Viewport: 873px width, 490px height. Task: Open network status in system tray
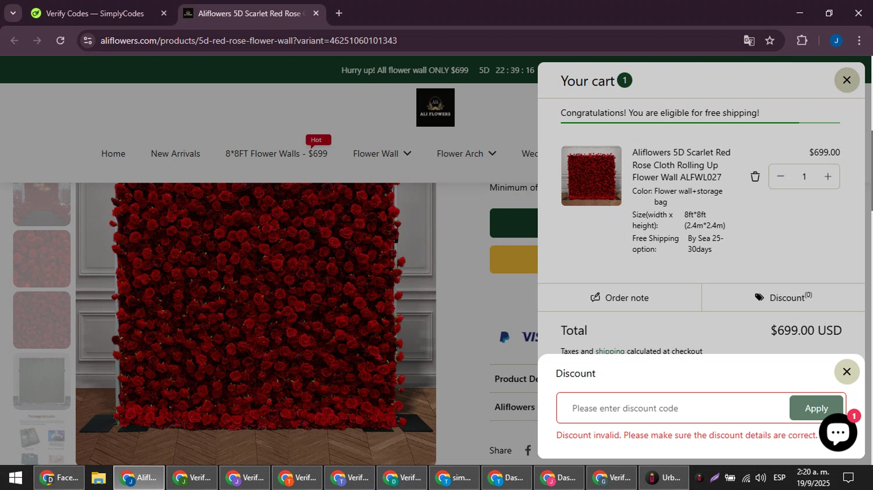746,478
